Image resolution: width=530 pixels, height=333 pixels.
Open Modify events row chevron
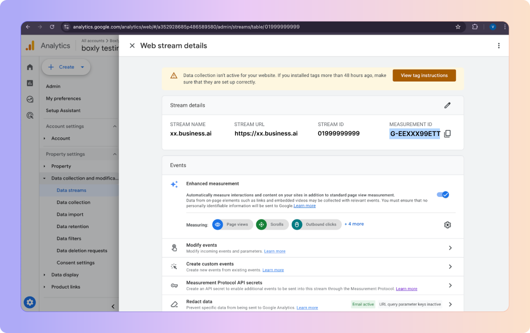pyautogui.click(x=450, y=248)
